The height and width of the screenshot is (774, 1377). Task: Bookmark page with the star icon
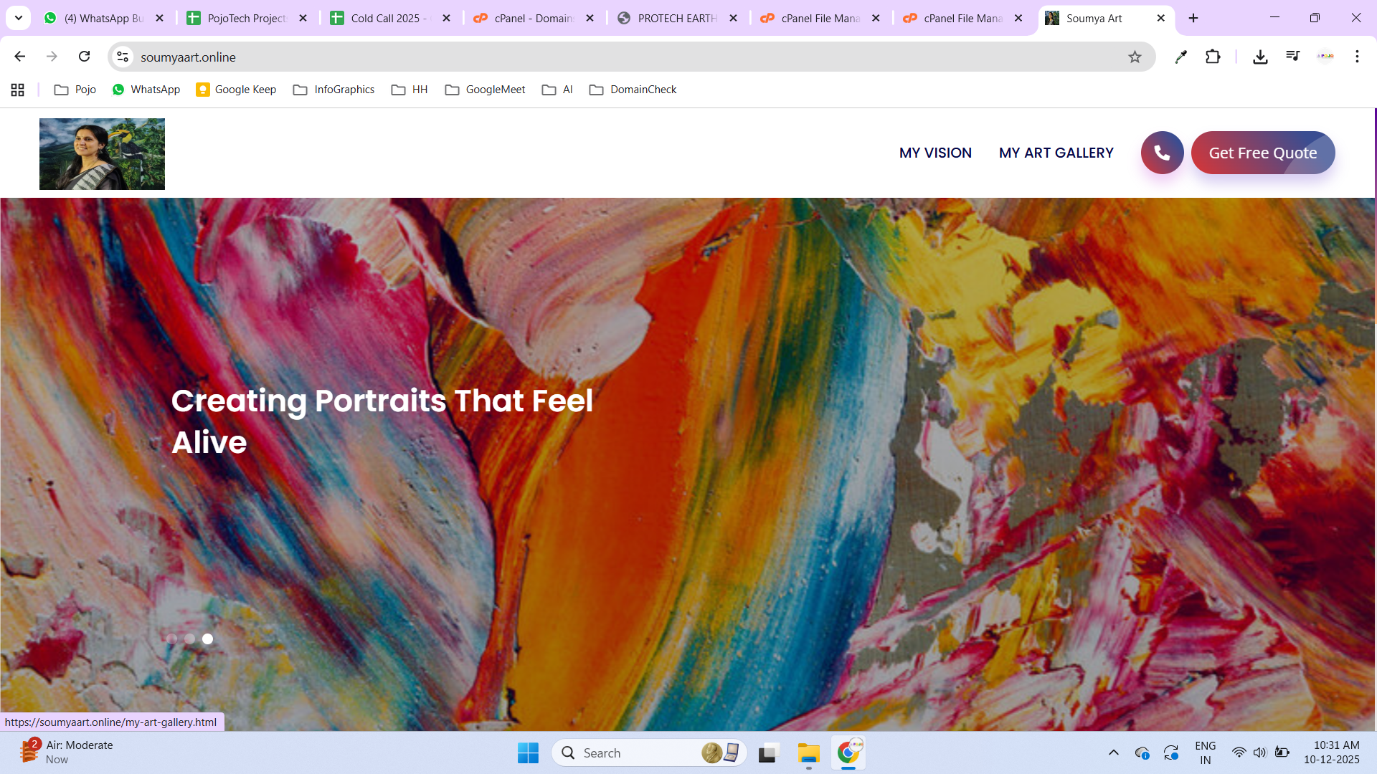pyautogui.click(x=1135, y=57)
